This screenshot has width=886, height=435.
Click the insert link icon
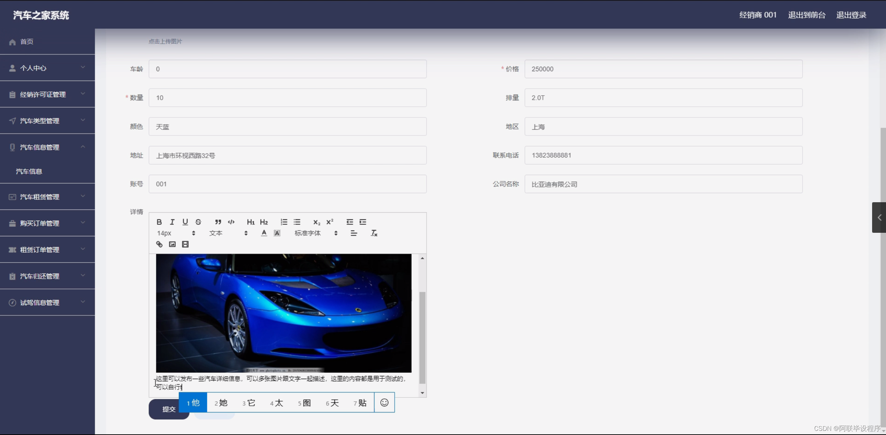pos(159,244)
